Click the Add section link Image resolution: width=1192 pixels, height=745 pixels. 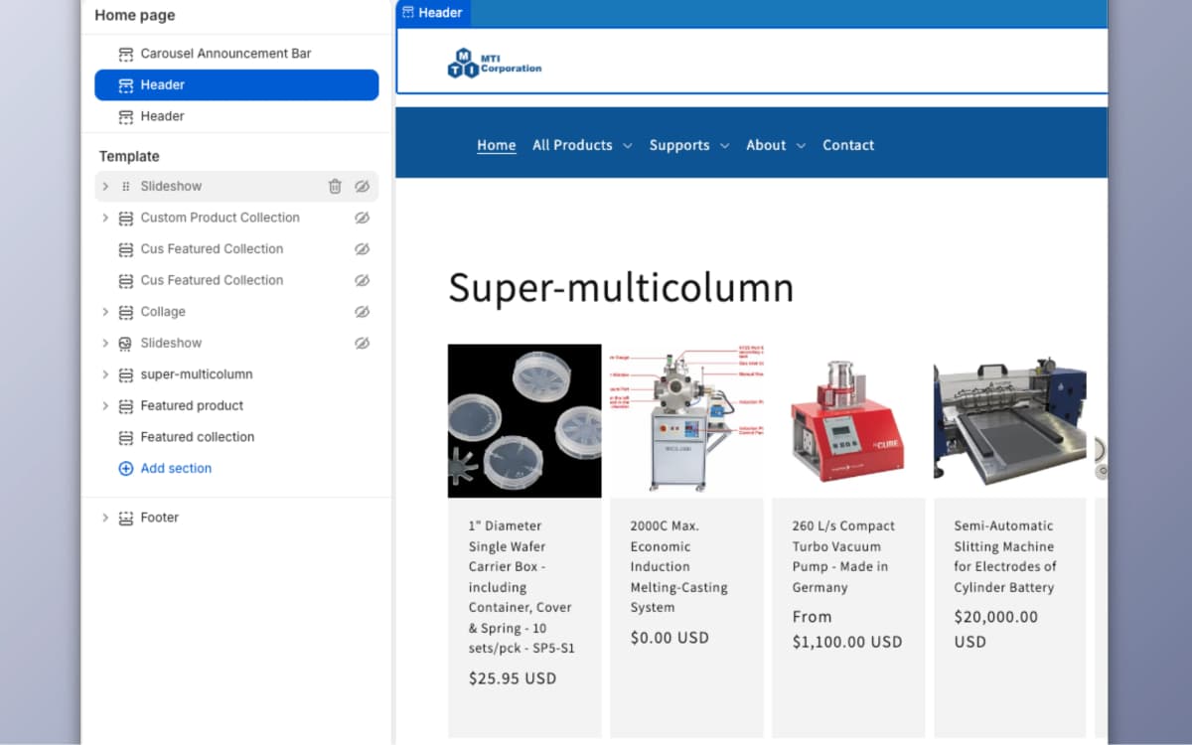coord(176,469)
